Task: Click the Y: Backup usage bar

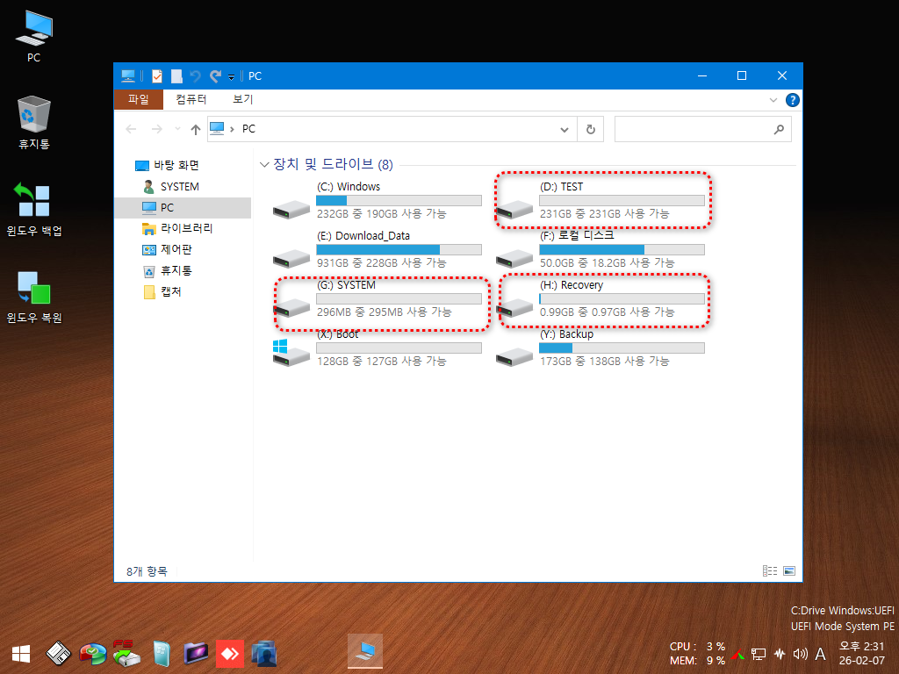Action: point(622,348)
